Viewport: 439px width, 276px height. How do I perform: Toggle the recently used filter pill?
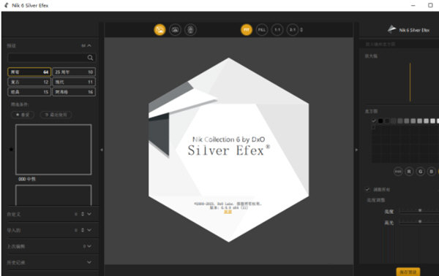click(56, 115)
